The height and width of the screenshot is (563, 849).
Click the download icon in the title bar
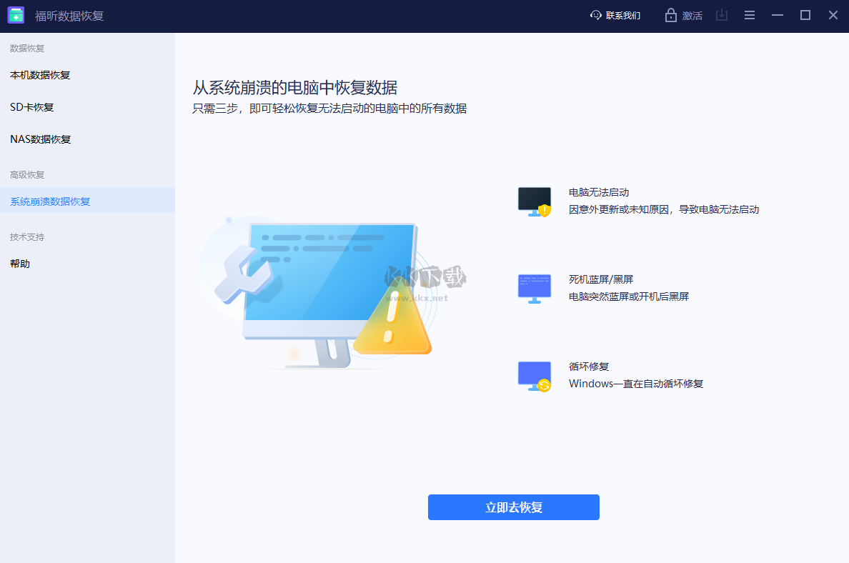coord(721,15)
